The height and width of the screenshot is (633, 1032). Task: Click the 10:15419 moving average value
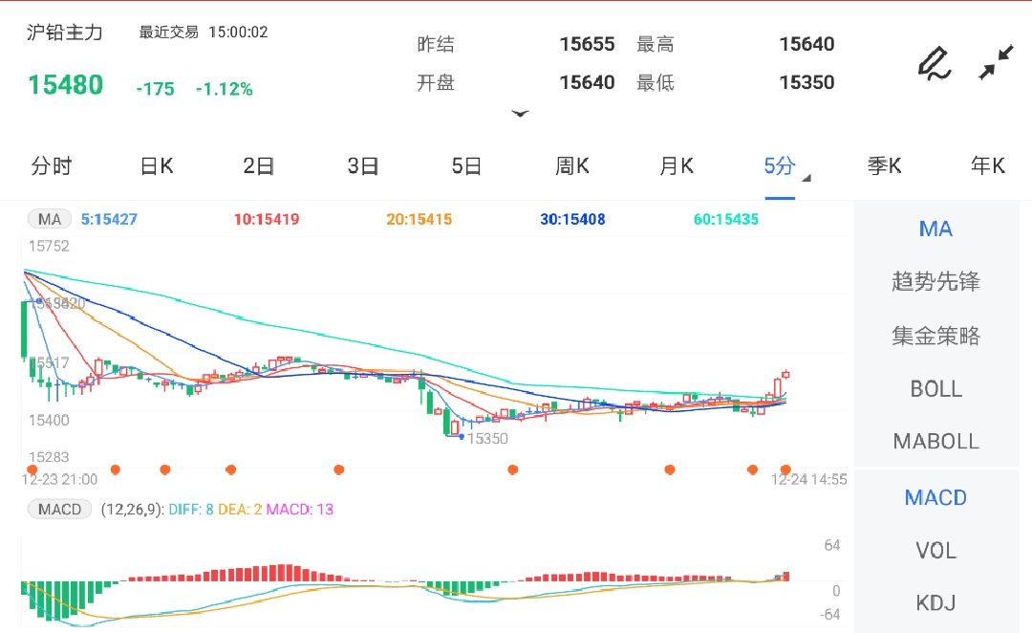(x=267, y=219)
